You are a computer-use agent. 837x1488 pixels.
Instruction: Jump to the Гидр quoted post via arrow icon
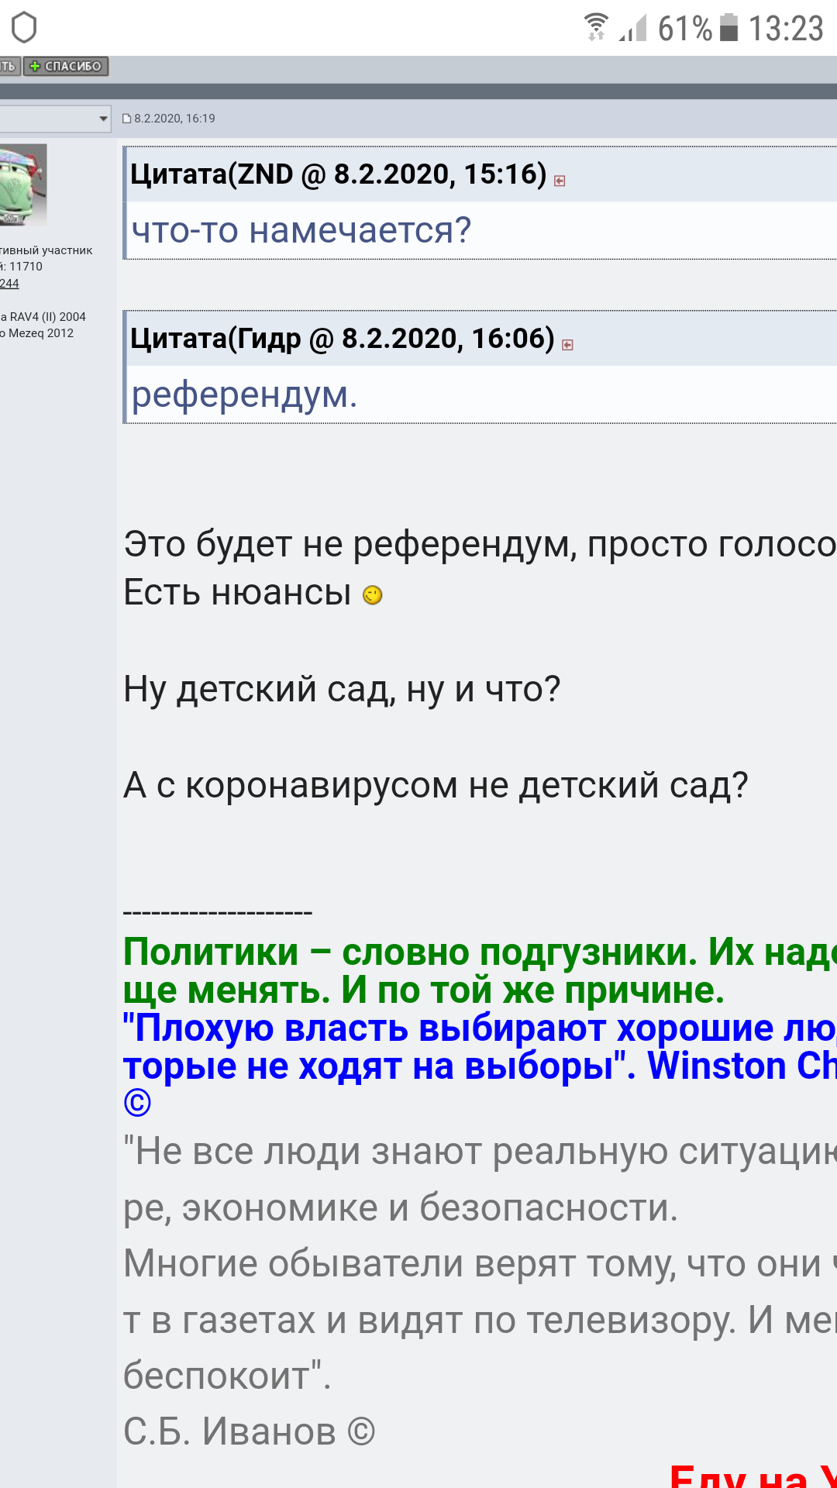[567, 345]
